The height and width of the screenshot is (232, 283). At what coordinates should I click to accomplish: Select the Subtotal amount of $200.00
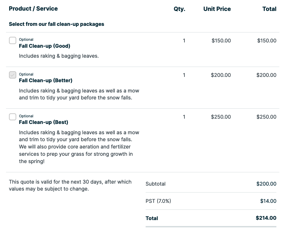coord(266,184)
